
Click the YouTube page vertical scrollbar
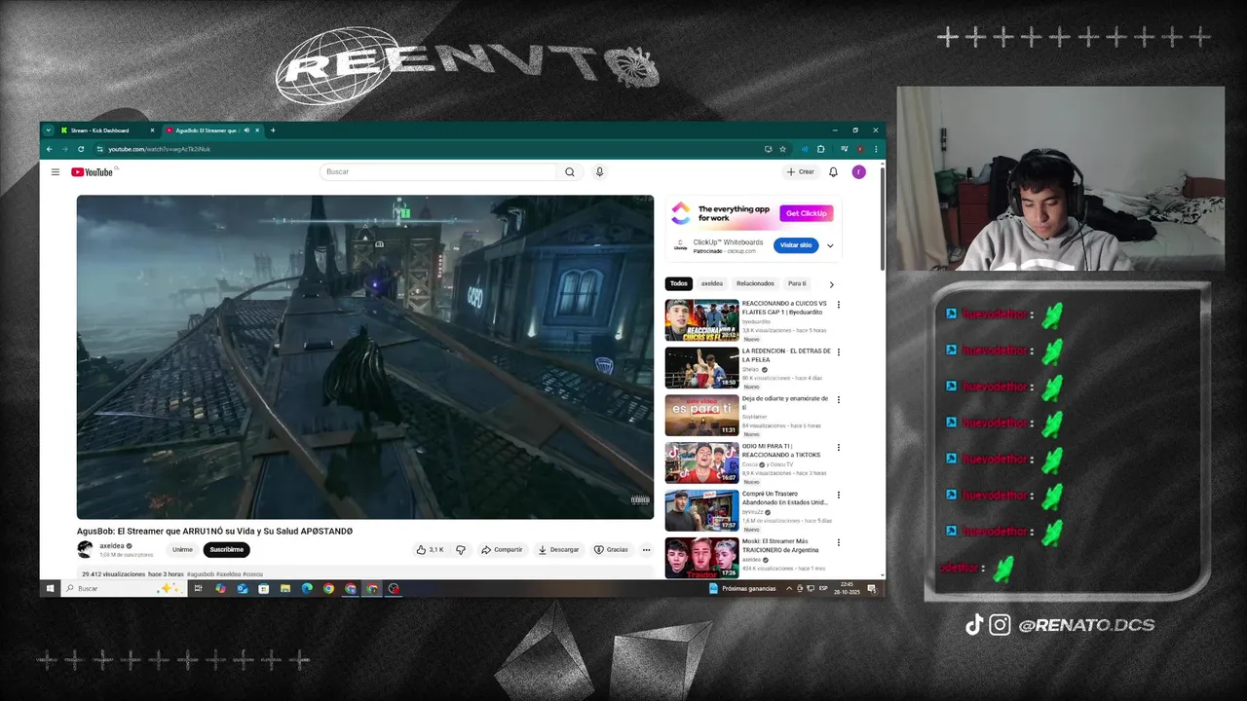coord(883,219)
